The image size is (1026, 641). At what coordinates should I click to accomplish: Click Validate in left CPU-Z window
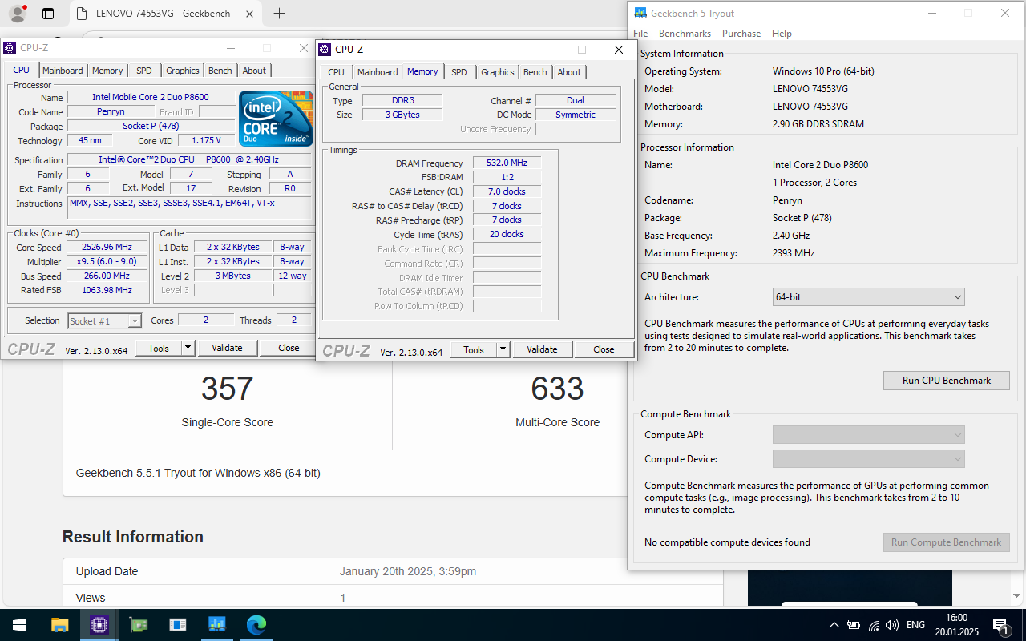point(227,348)
